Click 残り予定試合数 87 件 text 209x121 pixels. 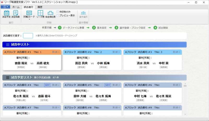click(47, 78)
